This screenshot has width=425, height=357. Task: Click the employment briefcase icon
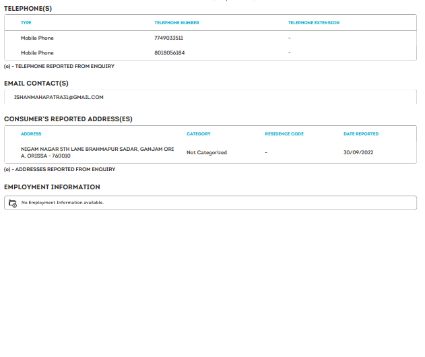click(x=13, y=203)
